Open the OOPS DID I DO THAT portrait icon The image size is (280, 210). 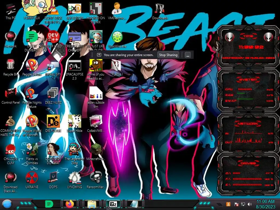click(53, 153)
